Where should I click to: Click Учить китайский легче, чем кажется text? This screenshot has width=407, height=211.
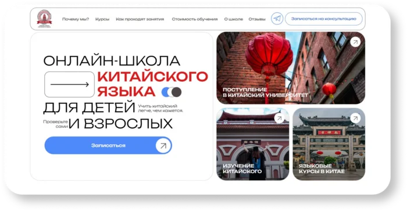(x=160, y=108)
